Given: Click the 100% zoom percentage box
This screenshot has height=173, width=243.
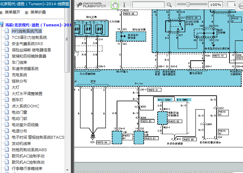Looking at the screenshot, I should click(216, 5).
